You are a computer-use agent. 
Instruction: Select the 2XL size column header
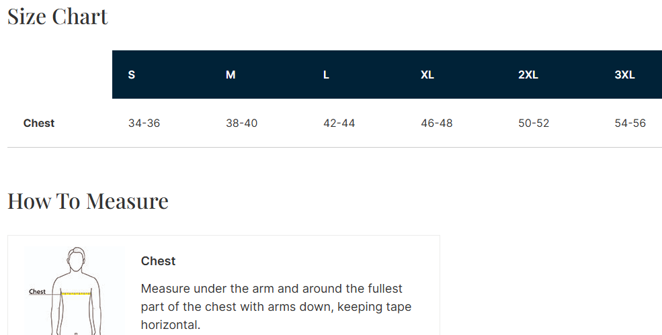tap(528, 75)
